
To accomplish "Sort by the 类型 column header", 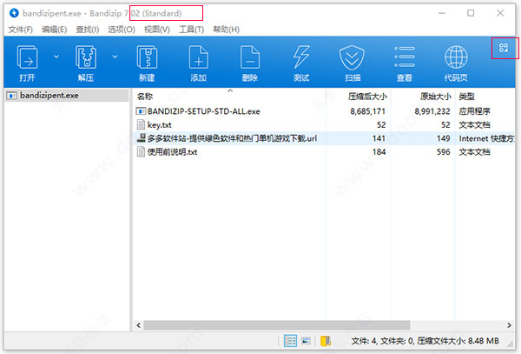I will pyautogui.click(x=467, y=97).
